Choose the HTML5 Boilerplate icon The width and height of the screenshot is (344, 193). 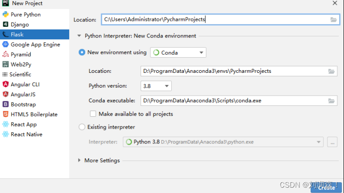tap(5, 114)
